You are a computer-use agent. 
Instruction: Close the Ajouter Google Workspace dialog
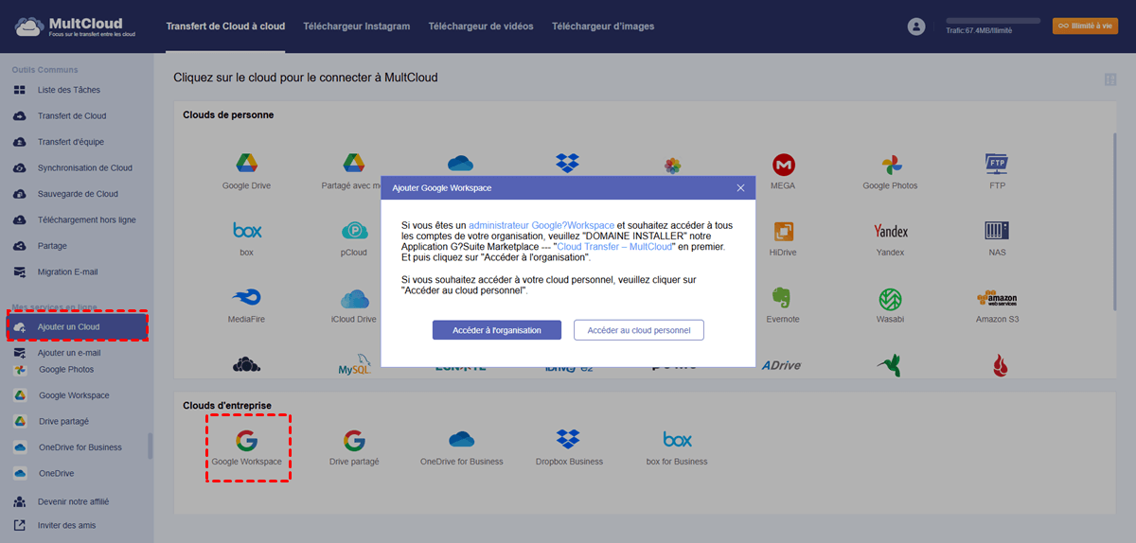point(740,187)
